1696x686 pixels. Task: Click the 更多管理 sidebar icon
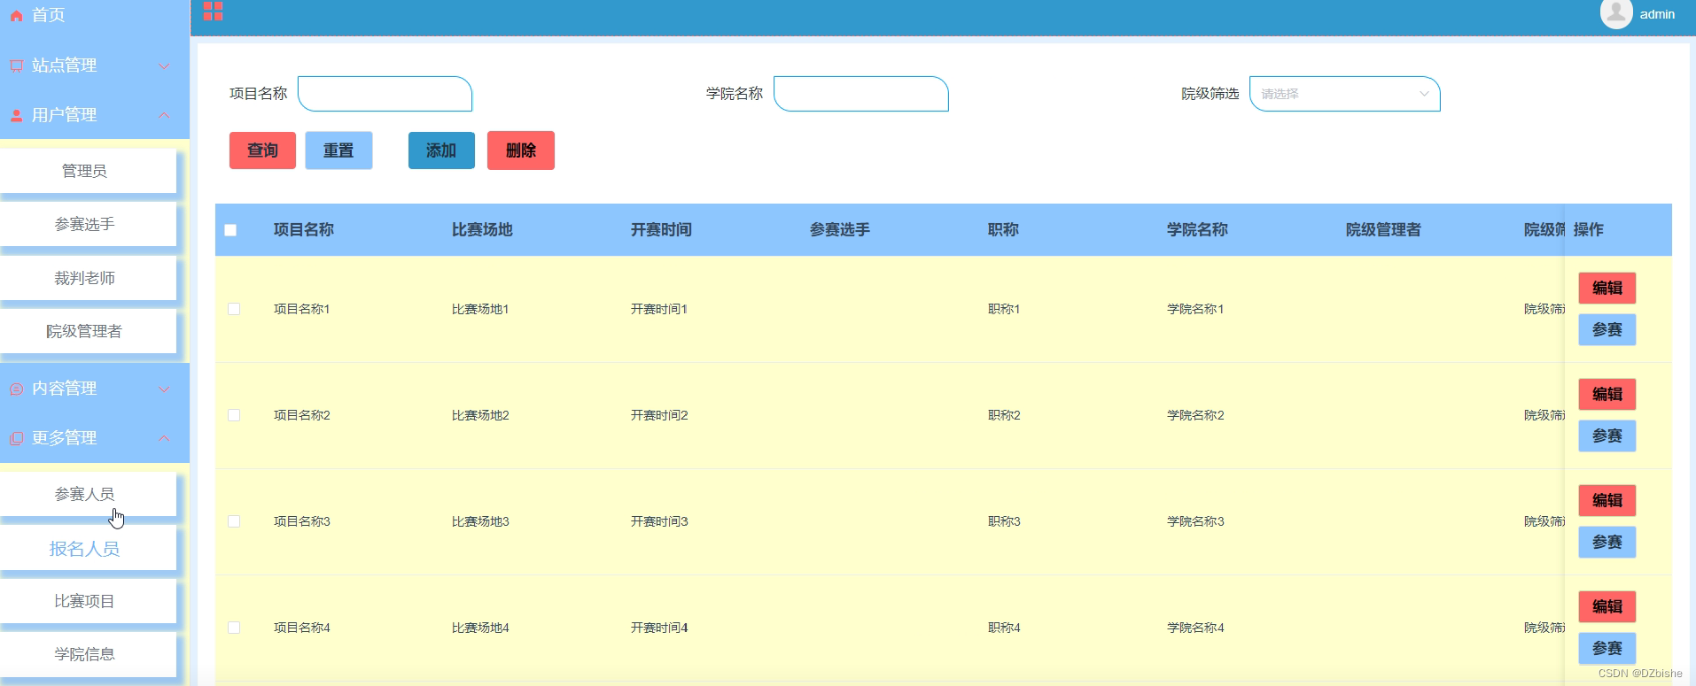click(16, 438)
